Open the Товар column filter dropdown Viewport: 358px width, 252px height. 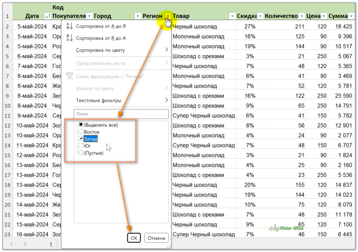tap(232, 17)
